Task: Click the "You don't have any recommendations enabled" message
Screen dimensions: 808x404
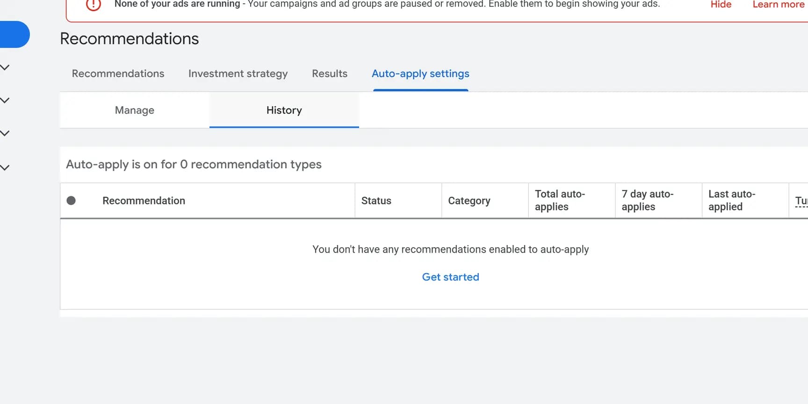Action: (x=451, y=249)
